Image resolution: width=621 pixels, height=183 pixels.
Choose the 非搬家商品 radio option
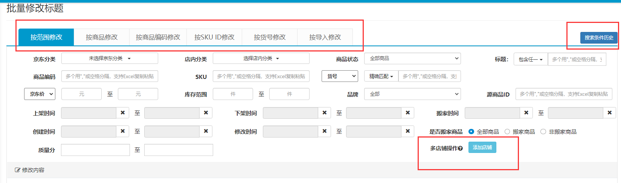(543, 132)
